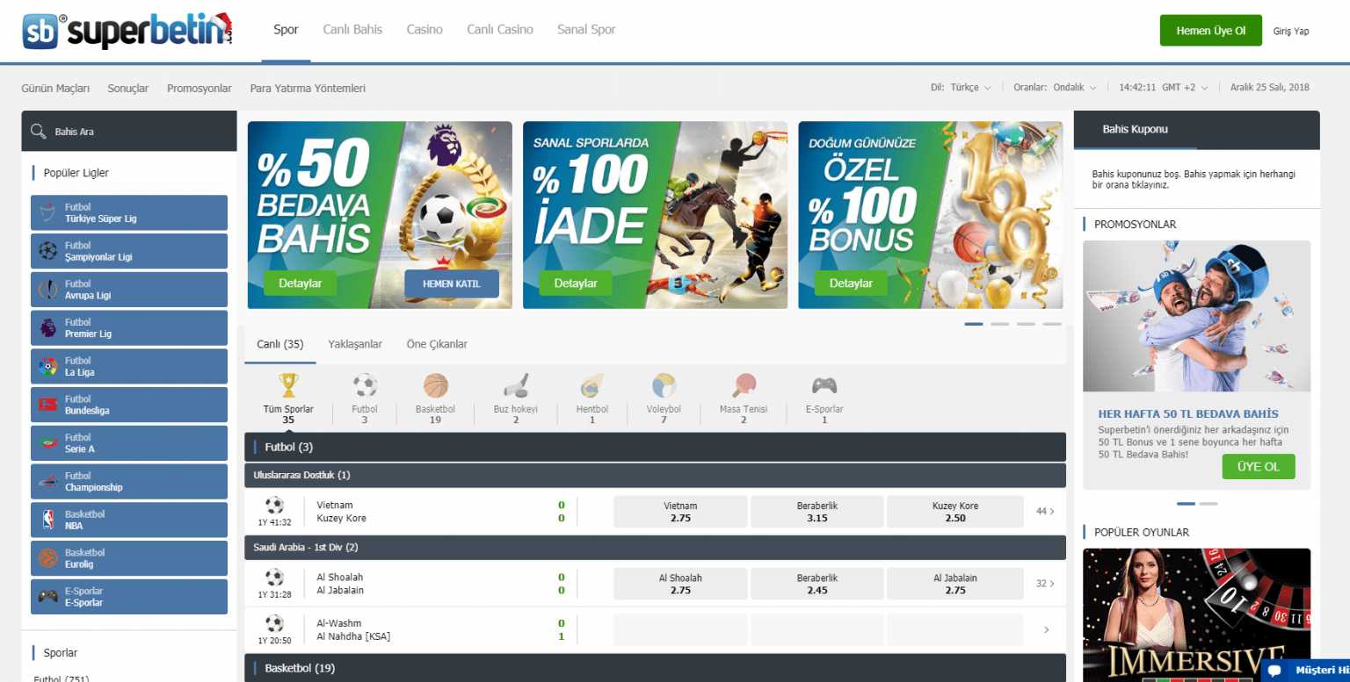This screenshot has height=682, width=1350.
Task: Click the Giriş Yap login link
Action: [1290, 32]
